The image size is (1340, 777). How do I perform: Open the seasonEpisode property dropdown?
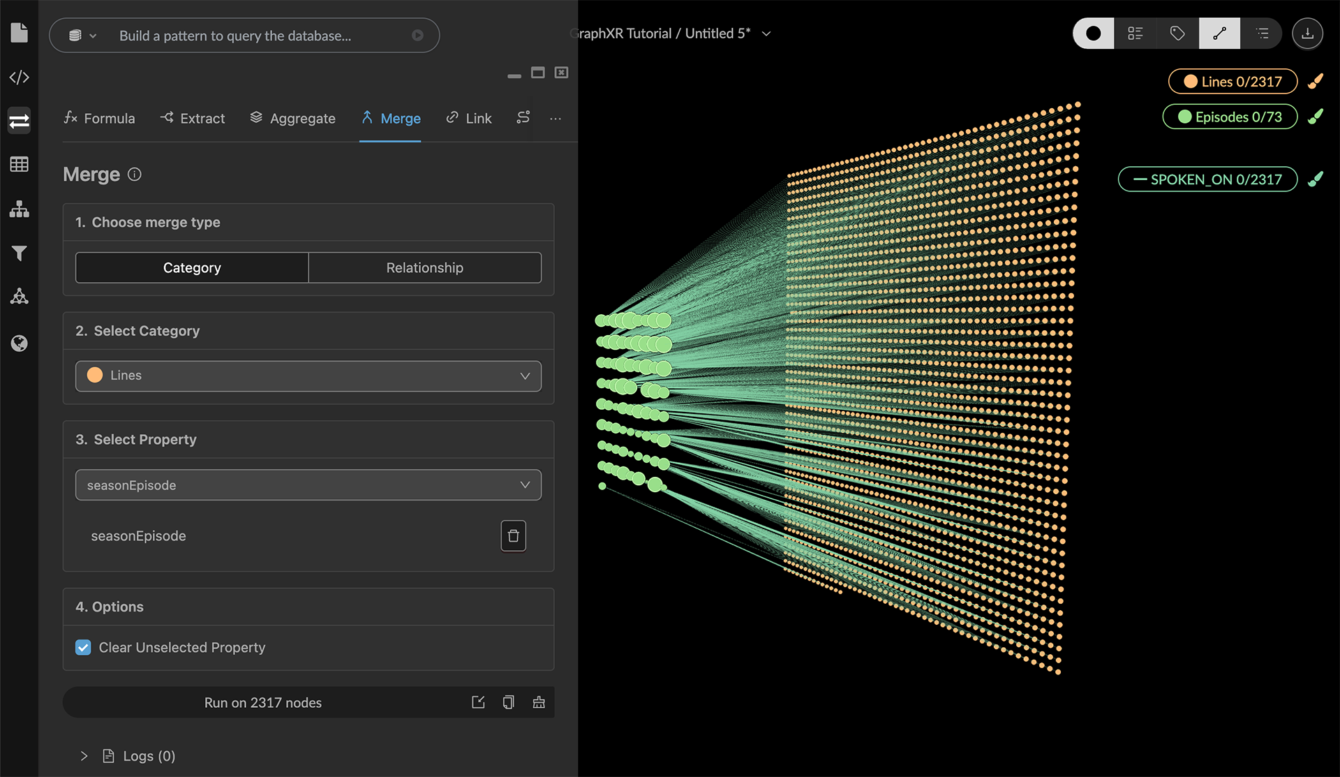(x=308, y=485)
